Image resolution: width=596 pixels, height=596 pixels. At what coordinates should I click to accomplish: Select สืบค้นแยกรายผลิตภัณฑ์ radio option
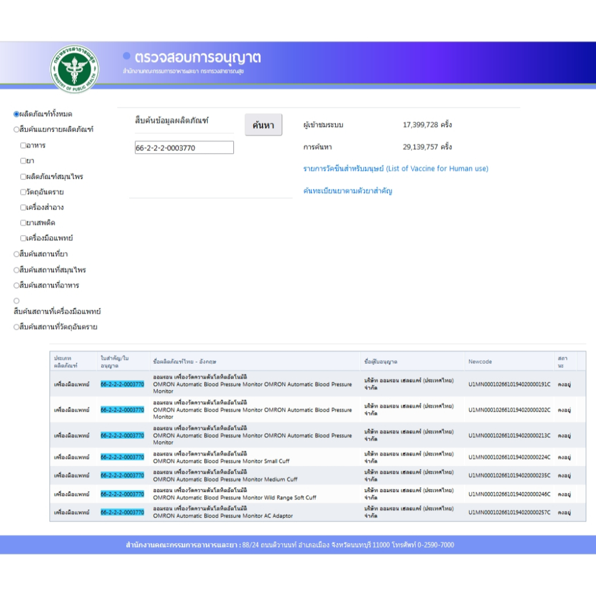17,130
